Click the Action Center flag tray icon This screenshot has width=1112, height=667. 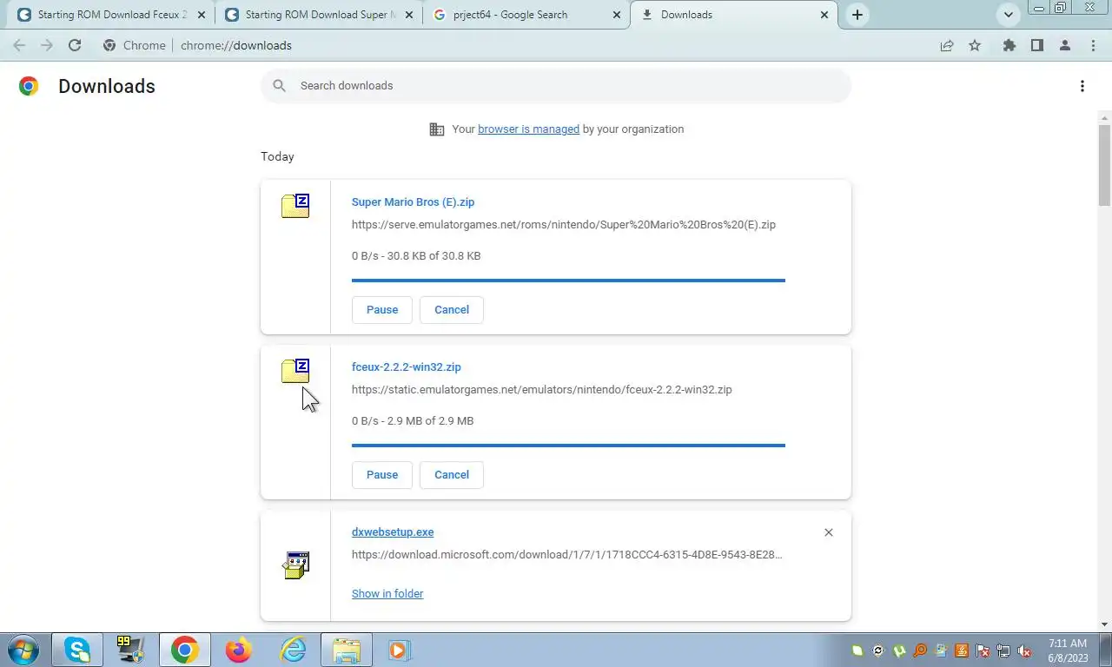pyautogui.click(x=983, y=650)
